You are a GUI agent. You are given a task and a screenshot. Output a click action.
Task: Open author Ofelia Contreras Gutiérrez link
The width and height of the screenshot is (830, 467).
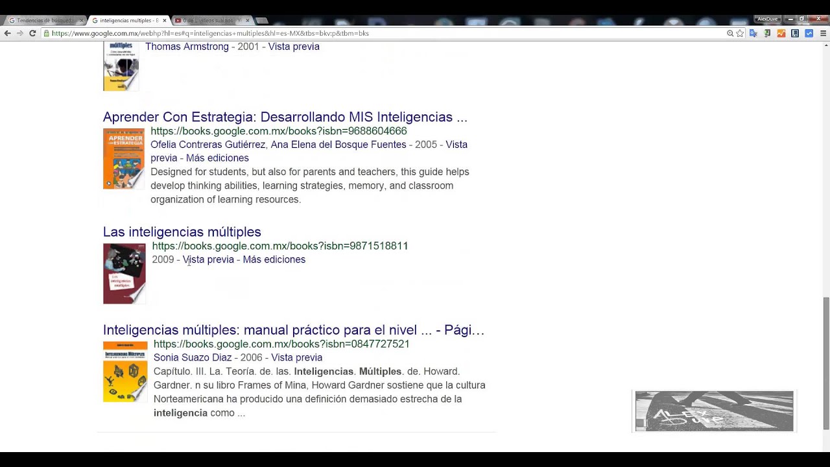[x=207, y=145]
